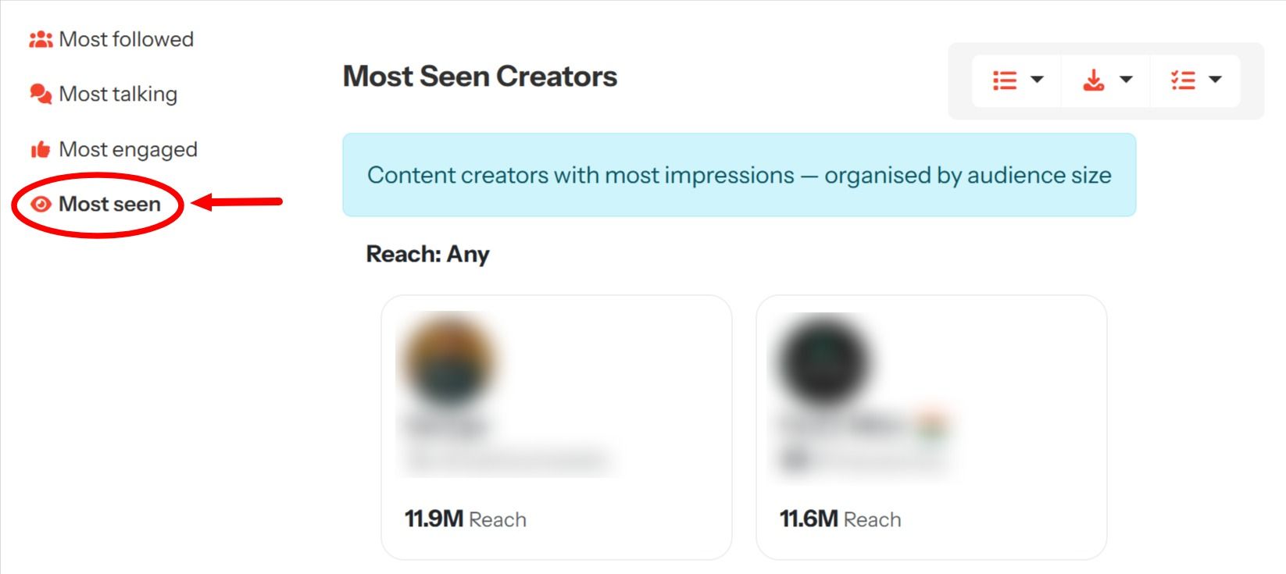Switch to Most talking creators
This screenshot has width=1286, height=574.
118,94
